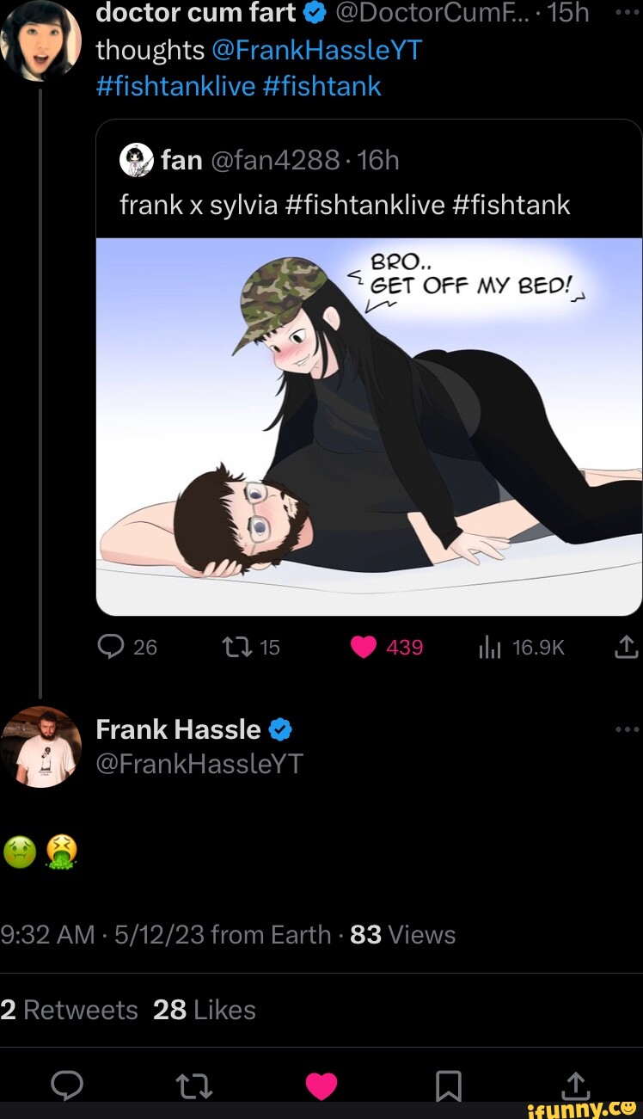Select the retweet icon in the bottom toolbar
The width and height of the screenshot is (643, 1119).
(x=193, y=1085)
